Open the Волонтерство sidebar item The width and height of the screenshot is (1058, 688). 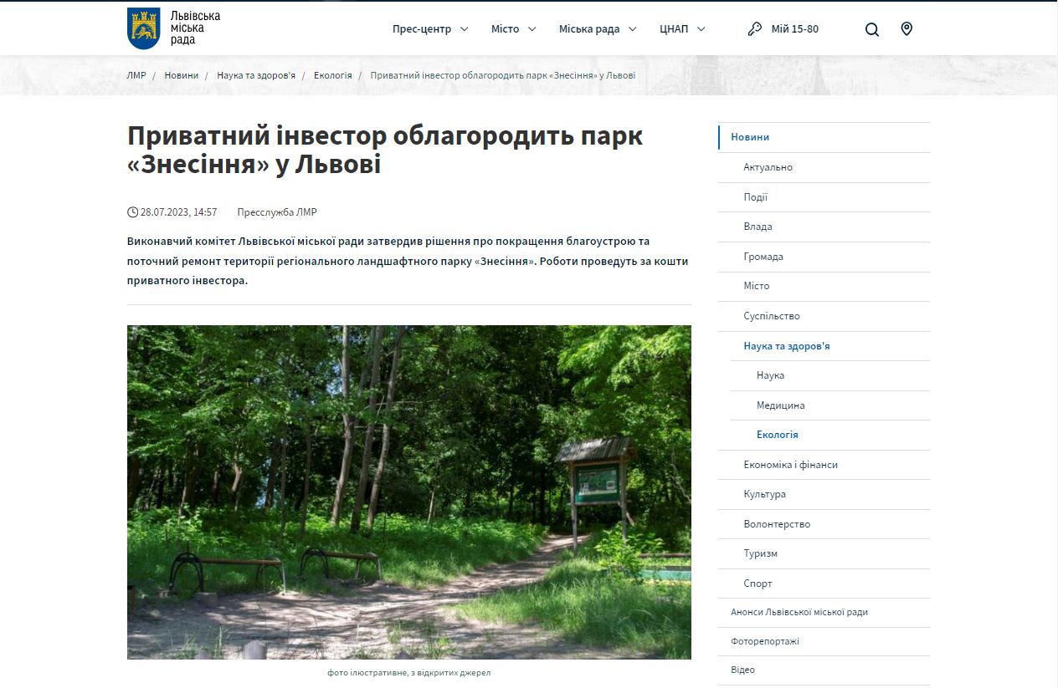[777, 524]
